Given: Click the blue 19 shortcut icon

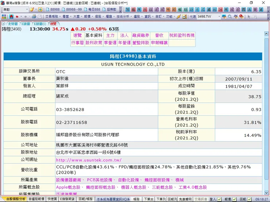Looking at the screenshot, I should point(191,9).
